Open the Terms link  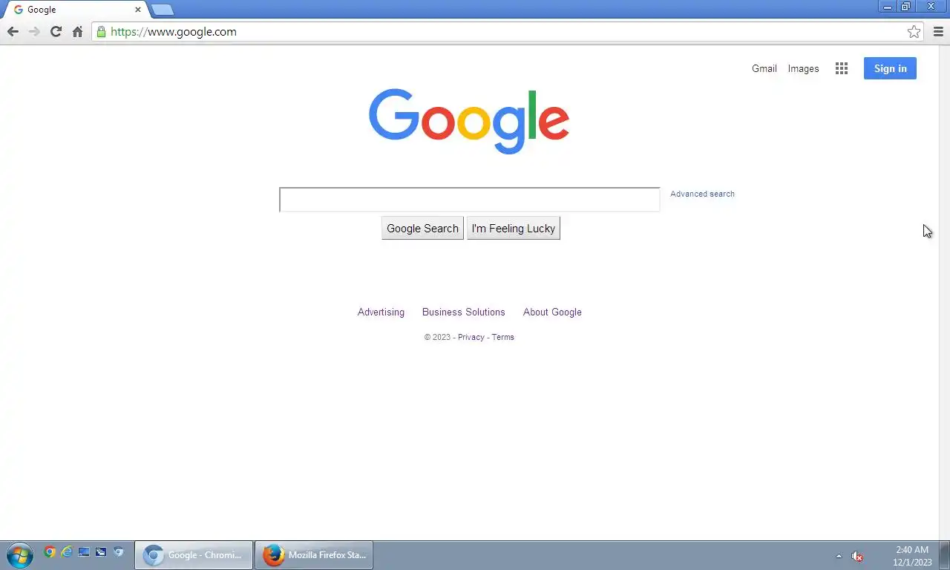coord(502,337)
